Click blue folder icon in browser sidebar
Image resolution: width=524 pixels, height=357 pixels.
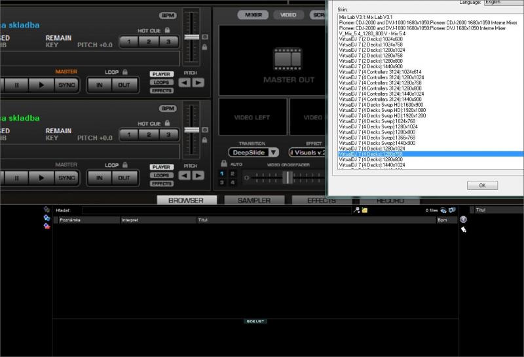coord(47,218)
